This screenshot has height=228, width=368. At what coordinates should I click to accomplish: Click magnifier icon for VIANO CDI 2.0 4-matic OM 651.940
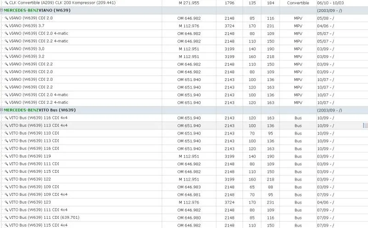[6, 95]
